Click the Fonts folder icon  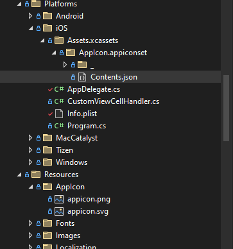click(47, 223)
